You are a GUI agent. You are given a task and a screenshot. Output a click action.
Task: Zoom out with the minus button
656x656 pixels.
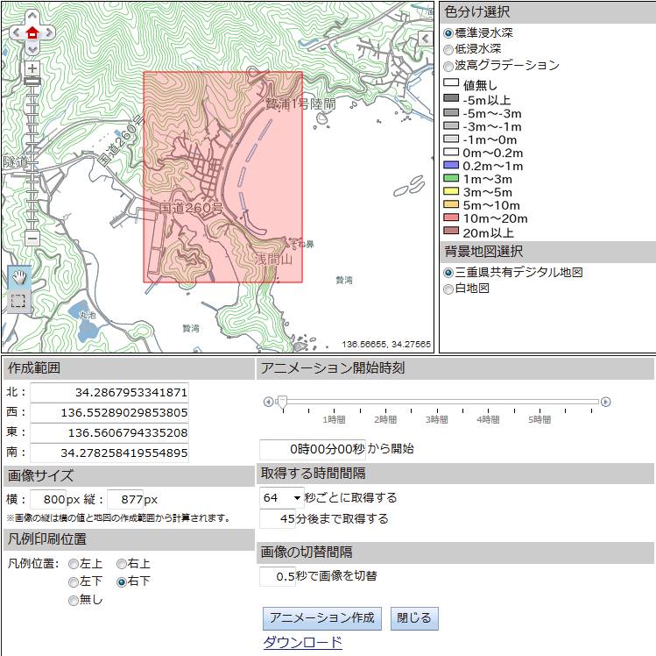pos(32,238)
